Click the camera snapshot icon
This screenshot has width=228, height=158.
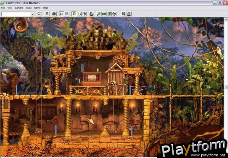pyautogui.click(x=92, y=14)
